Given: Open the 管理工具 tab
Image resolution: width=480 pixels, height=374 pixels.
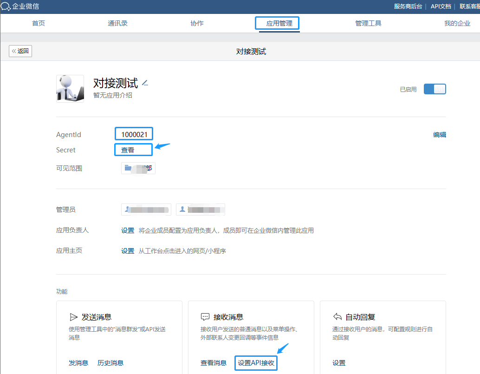Looking at the screenshot, I should pyautogui.click(x=368, y=23).
